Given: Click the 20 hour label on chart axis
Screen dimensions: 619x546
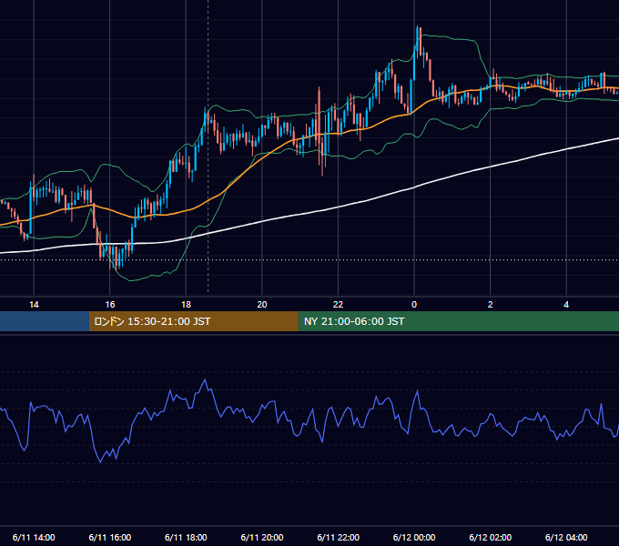Looking at the screenshot, I should tap(262, 305).
